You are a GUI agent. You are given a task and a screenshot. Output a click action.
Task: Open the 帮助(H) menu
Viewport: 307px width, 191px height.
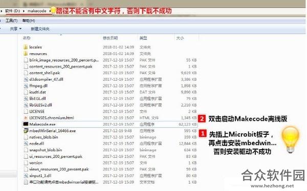click(29, 20)
